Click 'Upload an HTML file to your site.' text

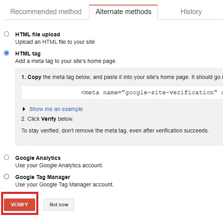pyautogui.click(x=56, y=42)
